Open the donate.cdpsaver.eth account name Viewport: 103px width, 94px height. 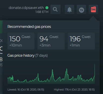point(26,8)
